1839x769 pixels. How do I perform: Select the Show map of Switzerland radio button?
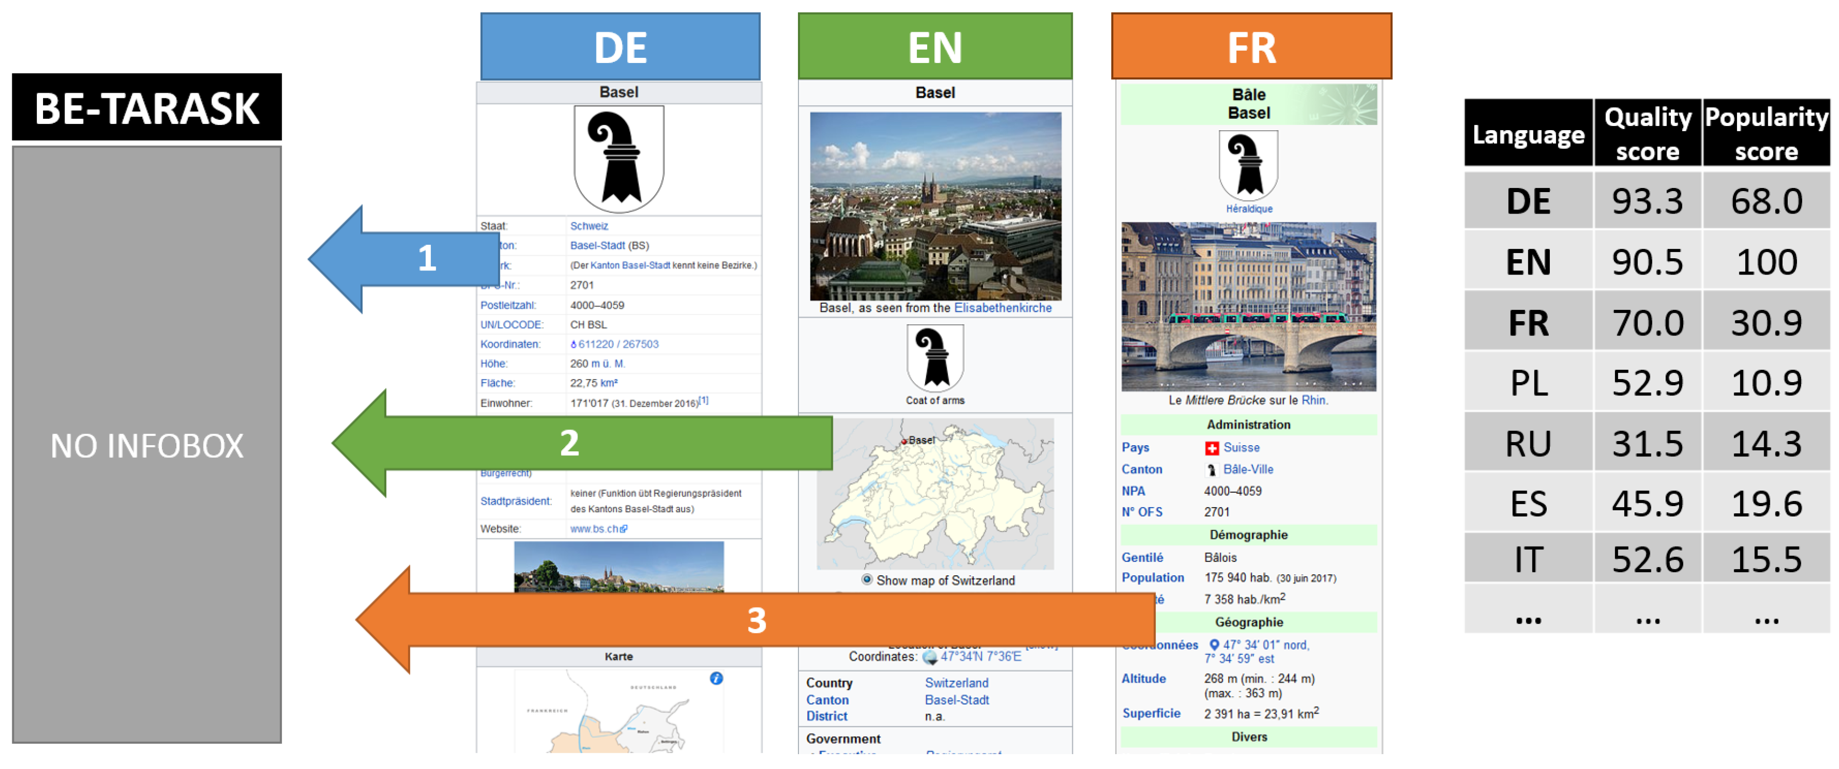point(866,580)
